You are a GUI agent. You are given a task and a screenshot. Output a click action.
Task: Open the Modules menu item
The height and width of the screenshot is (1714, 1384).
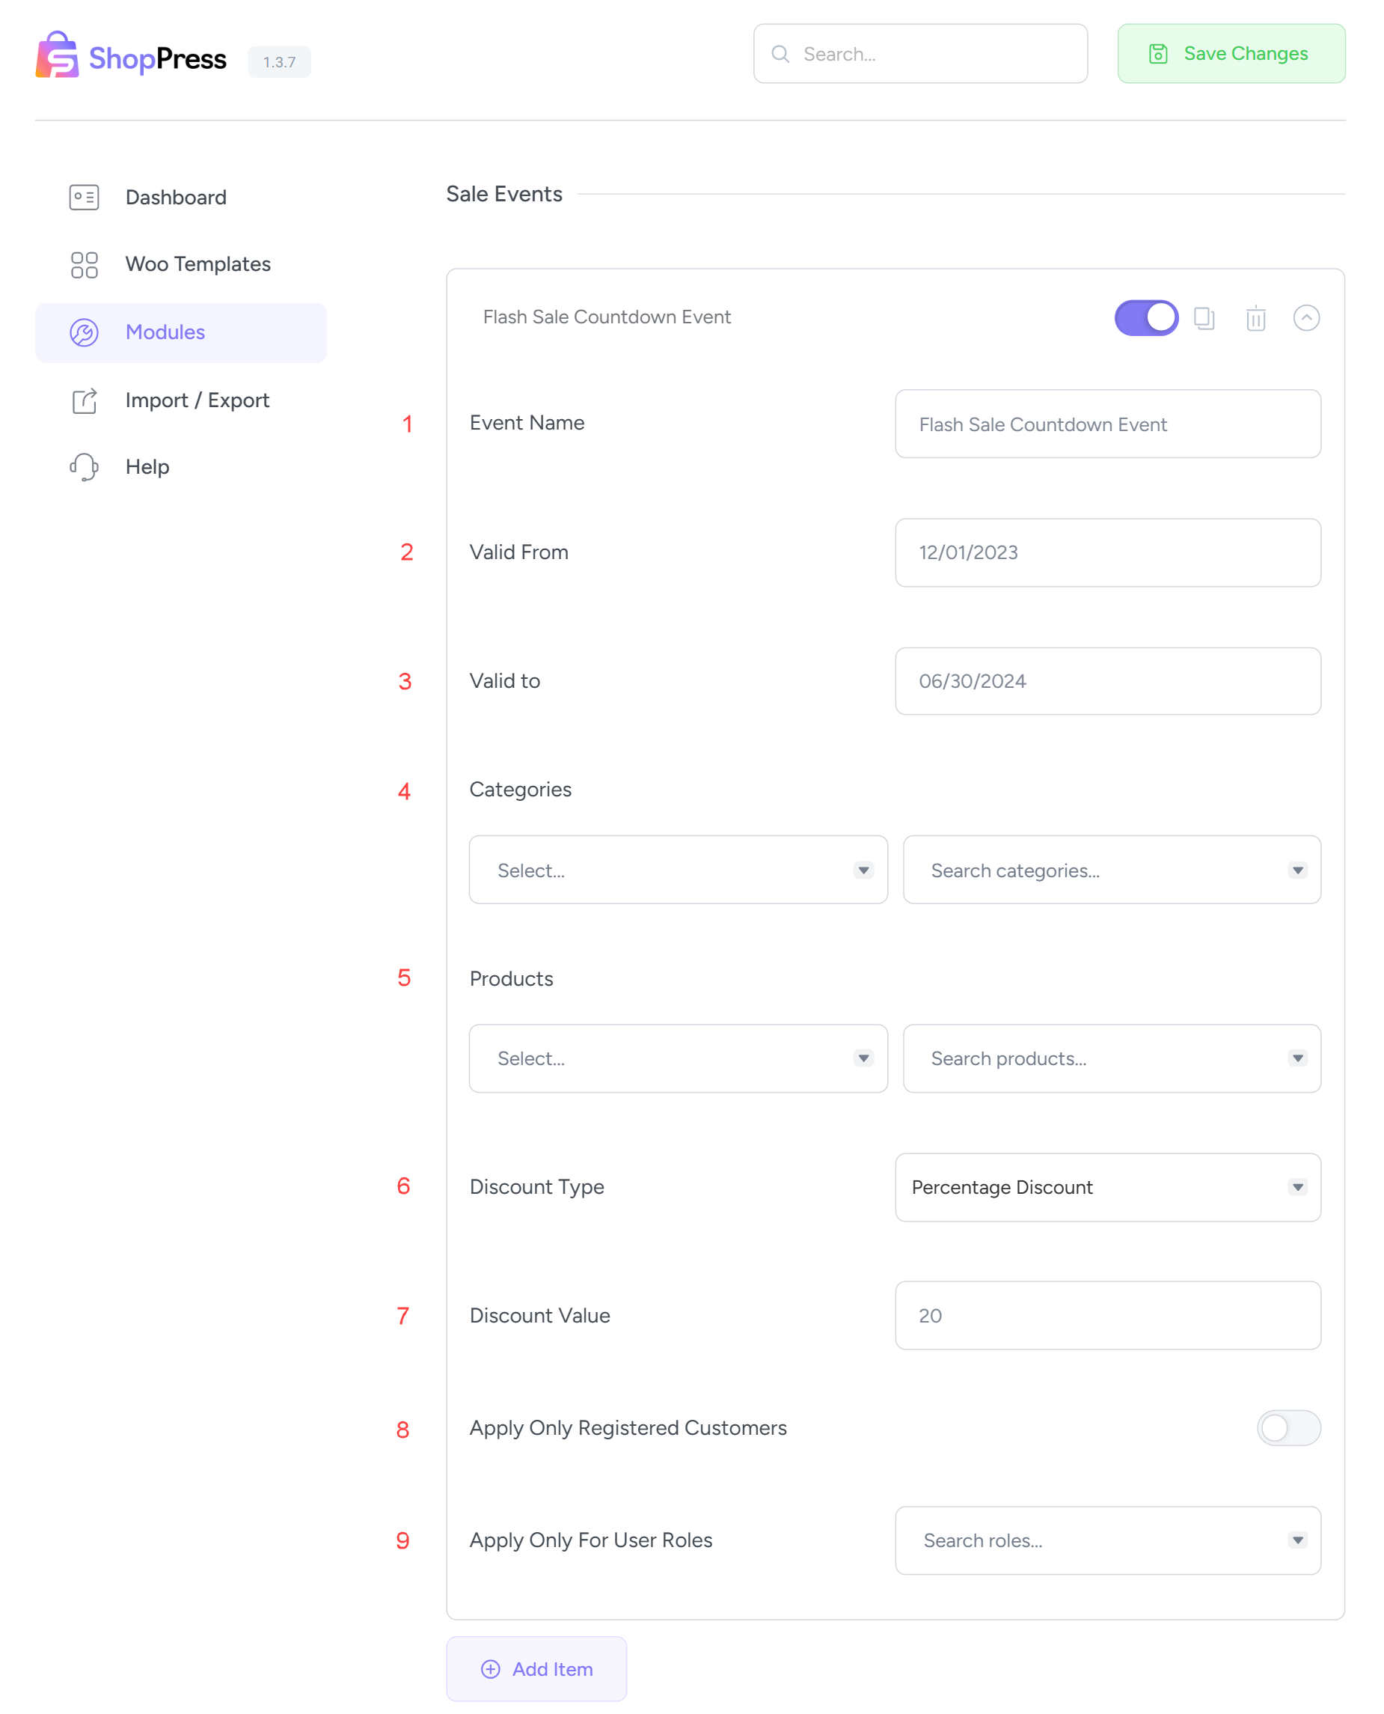(165, 332)
